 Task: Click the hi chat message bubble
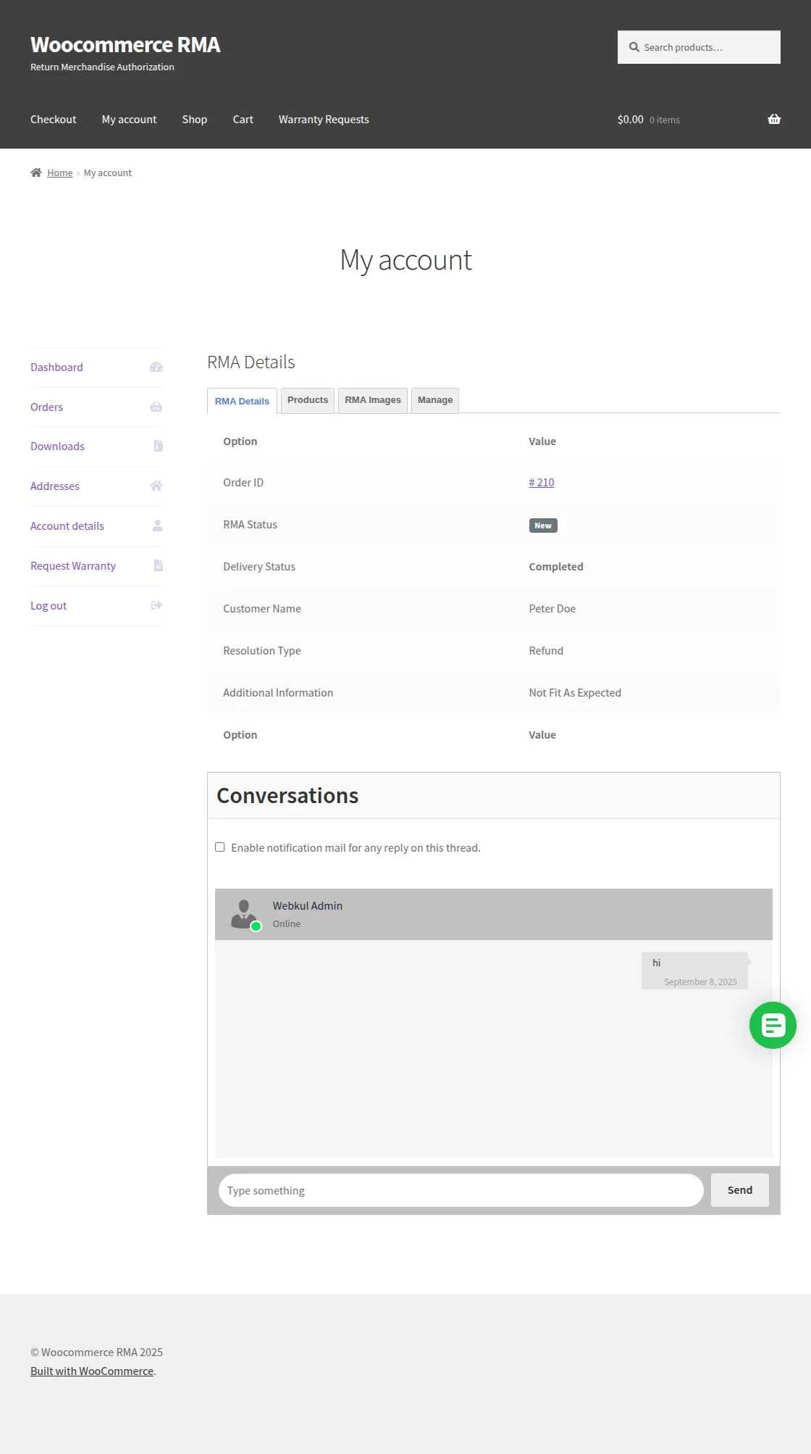[x=694, y=971]
